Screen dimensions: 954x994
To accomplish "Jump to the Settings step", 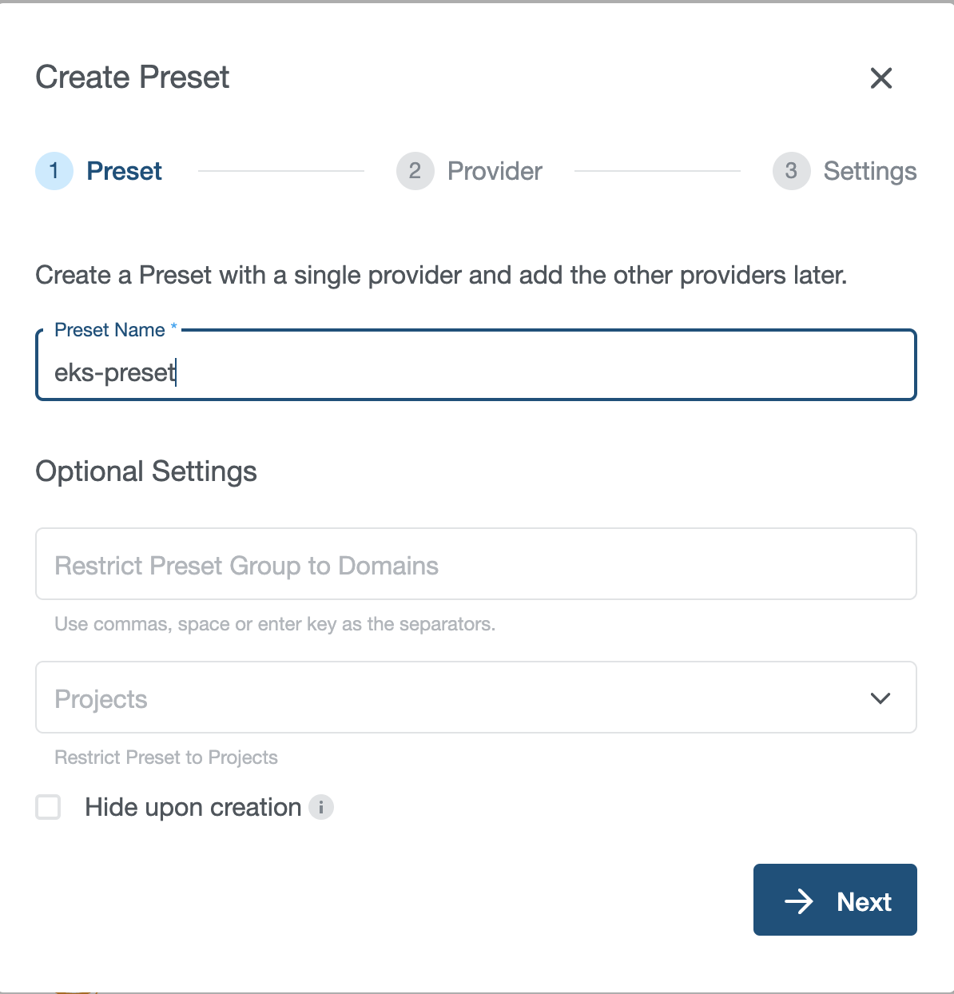I will (869, 171).
